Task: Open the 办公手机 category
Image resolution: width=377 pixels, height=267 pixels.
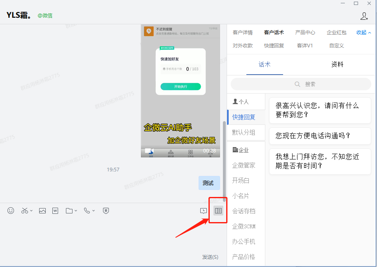Action: (244, 241)
